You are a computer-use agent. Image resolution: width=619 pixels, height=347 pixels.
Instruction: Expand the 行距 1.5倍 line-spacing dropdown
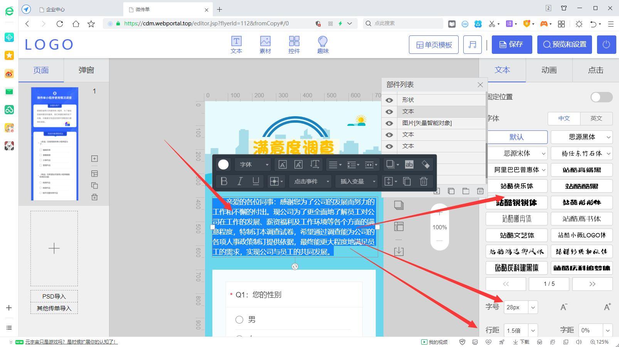tap(533, 330)
